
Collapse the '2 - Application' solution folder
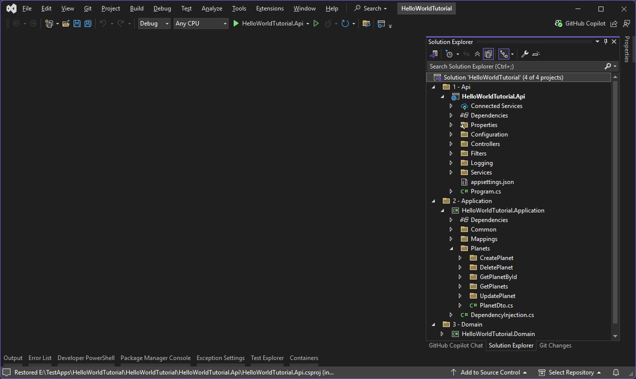click(x=433, y=201)
